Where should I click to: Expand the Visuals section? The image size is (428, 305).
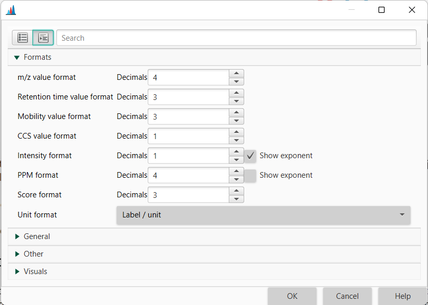[17, 272]
